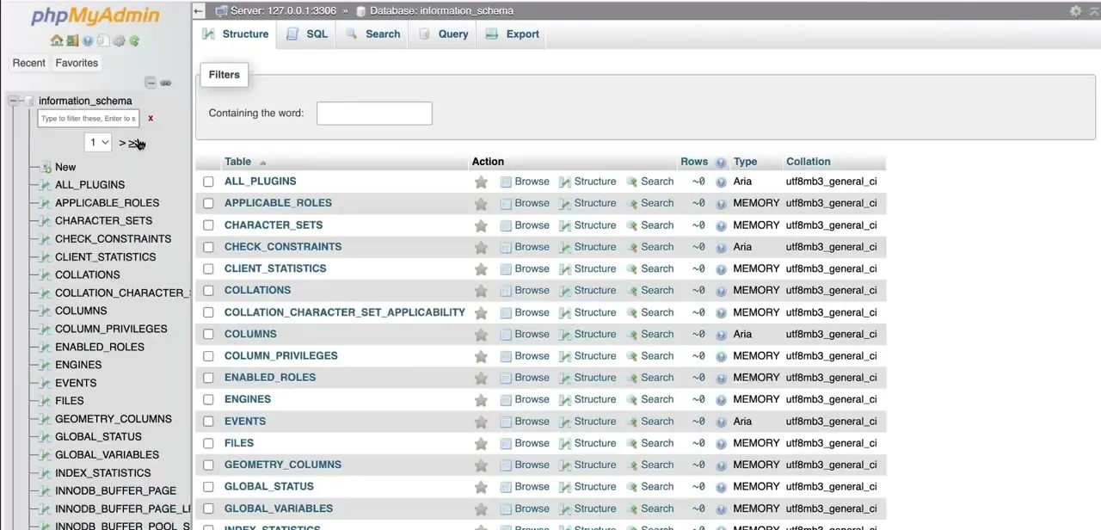The width and height of the screenshot is (1101, 530).
Task: Browse the APPLICABLE_ROLES table
Action: (525, 203)
